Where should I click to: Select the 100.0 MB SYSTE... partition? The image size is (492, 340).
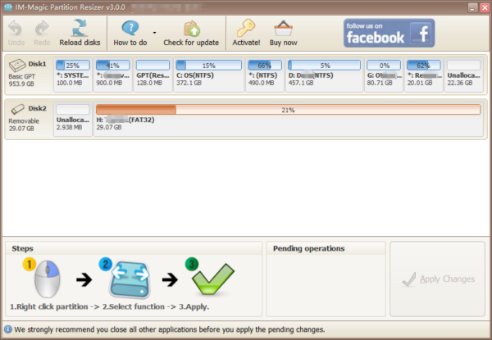point(73,75)
